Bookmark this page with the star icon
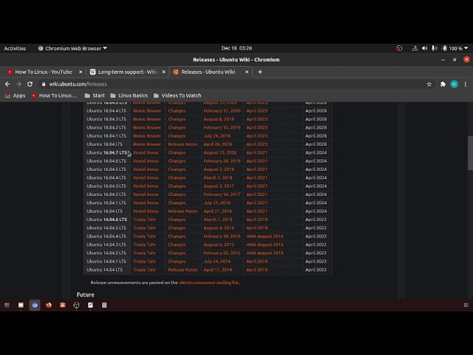The height and width of the screenshot is (355, 473). pos(429,84)
